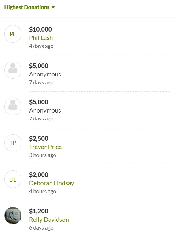The height and width of the screenshot is (237, 176).
Task: Click the first Anonymous donor name, below the $10,000 entry
Action: click(x=45, y=74)
